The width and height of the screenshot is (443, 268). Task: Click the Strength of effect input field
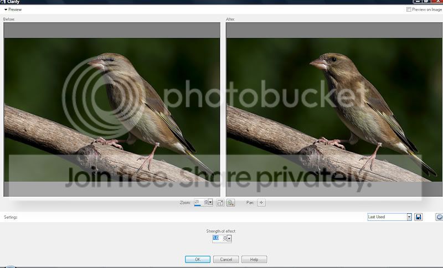[x=218, y=239]
